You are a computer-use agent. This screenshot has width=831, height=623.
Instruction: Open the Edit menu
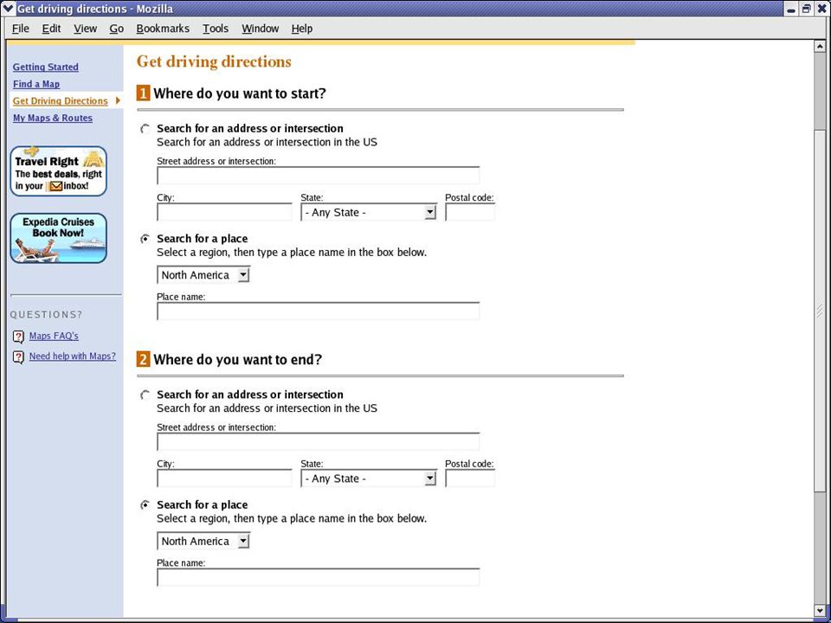51,29
